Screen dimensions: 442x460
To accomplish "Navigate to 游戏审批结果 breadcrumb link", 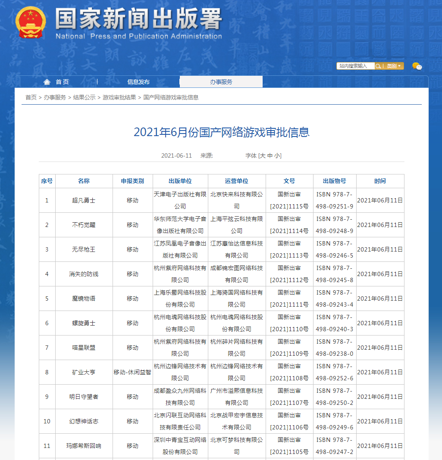I will click(119, 97).
